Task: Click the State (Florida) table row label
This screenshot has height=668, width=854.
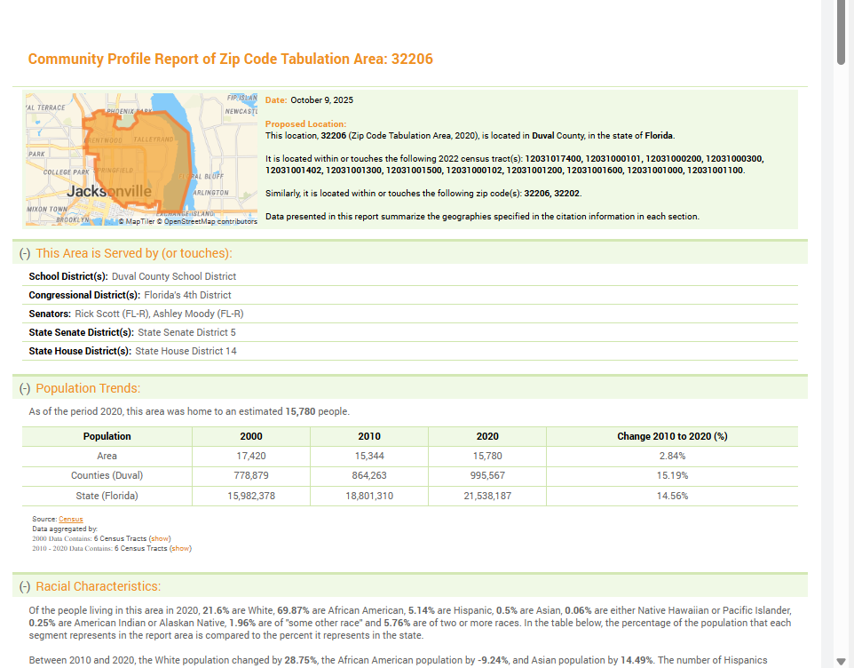Action: point(107,496)
